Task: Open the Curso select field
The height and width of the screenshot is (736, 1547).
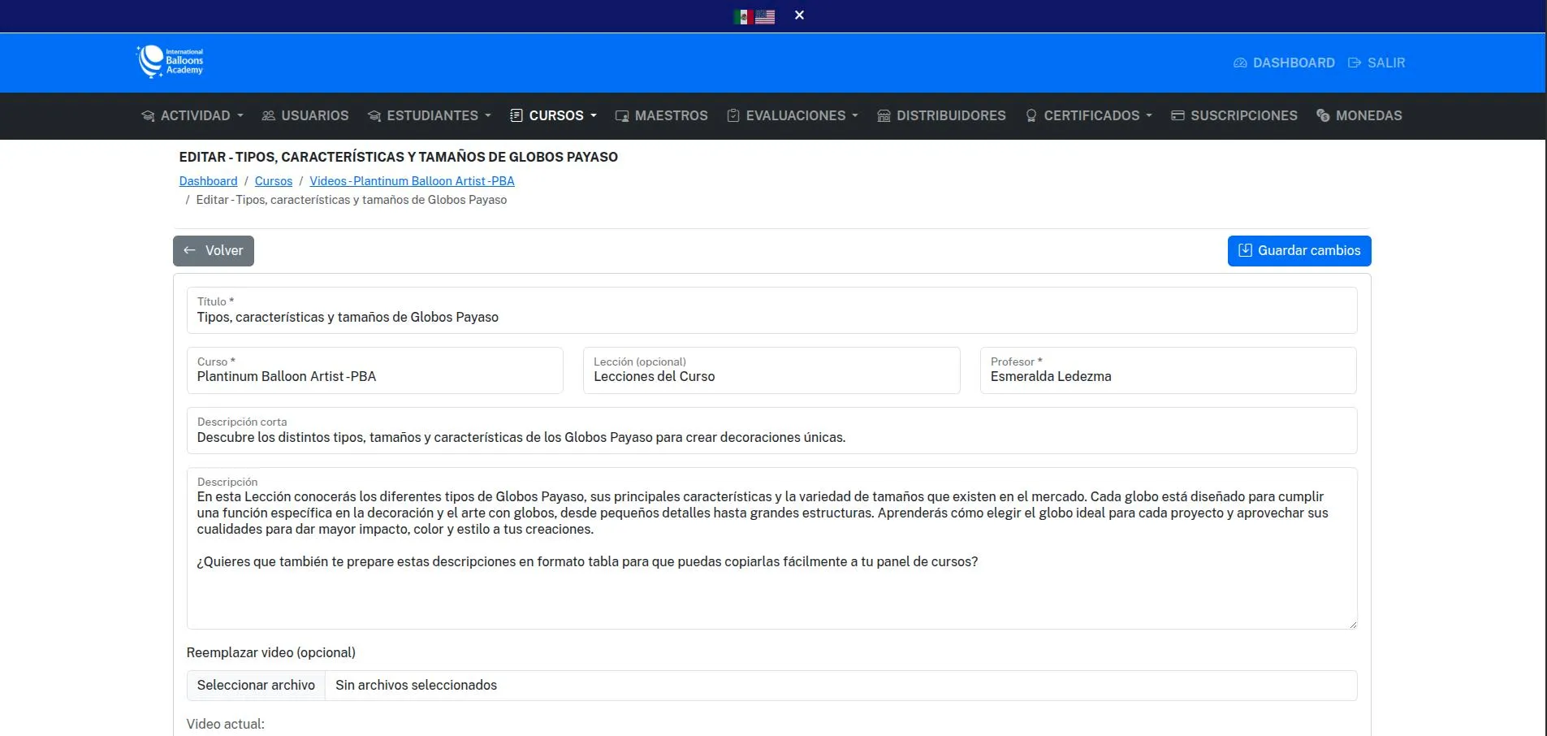Action: (374, 370)
